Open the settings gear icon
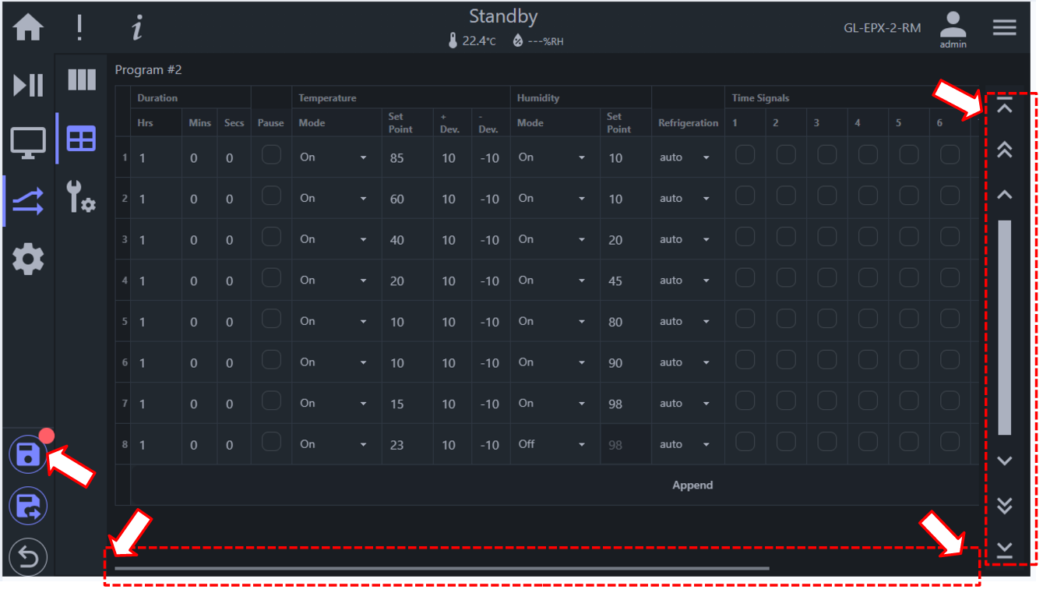The image size is (1043, 593). point(29,259)
